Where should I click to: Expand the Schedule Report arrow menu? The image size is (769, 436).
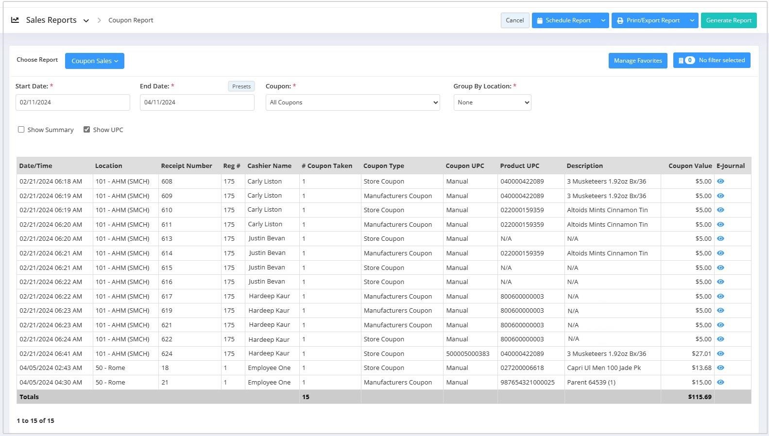[x=603, y=20]
